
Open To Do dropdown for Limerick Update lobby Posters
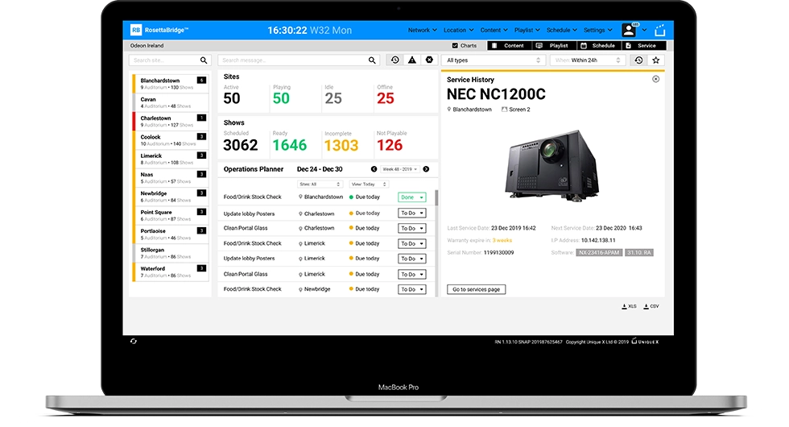point(412,259)
